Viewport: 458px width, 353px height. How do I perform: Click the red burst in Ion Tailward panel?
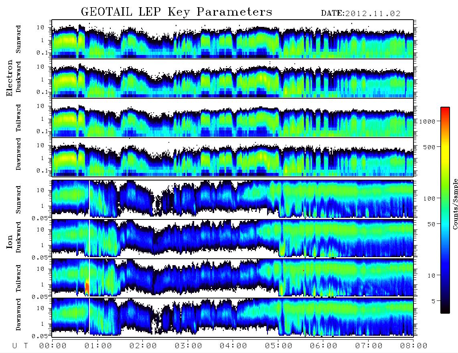[87, 288]
